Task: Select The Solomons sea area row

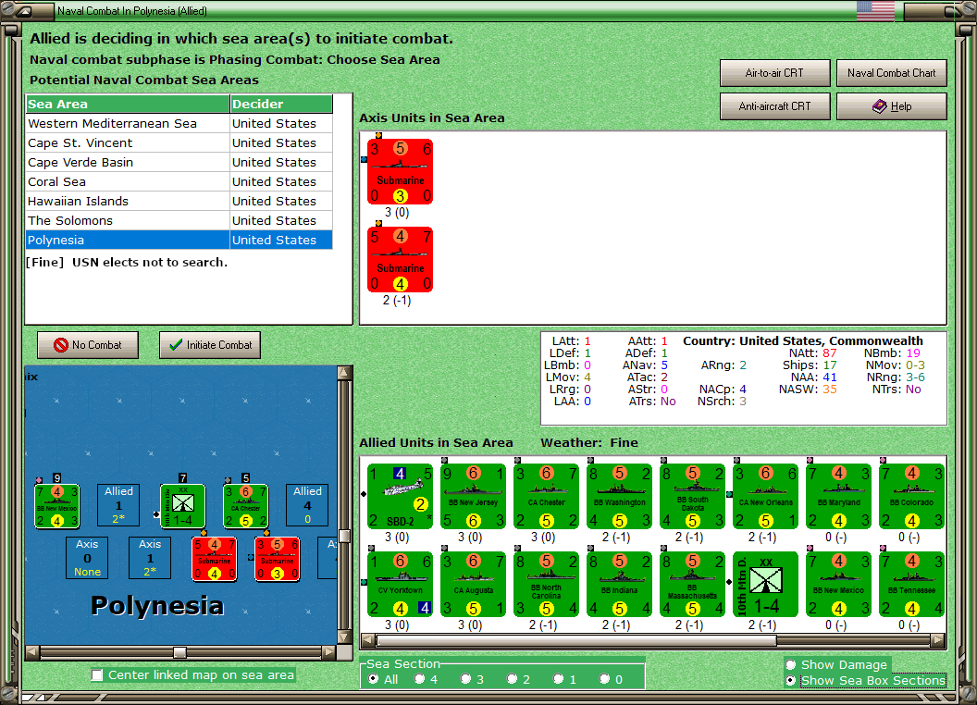Action: click(x=179, y=220)
